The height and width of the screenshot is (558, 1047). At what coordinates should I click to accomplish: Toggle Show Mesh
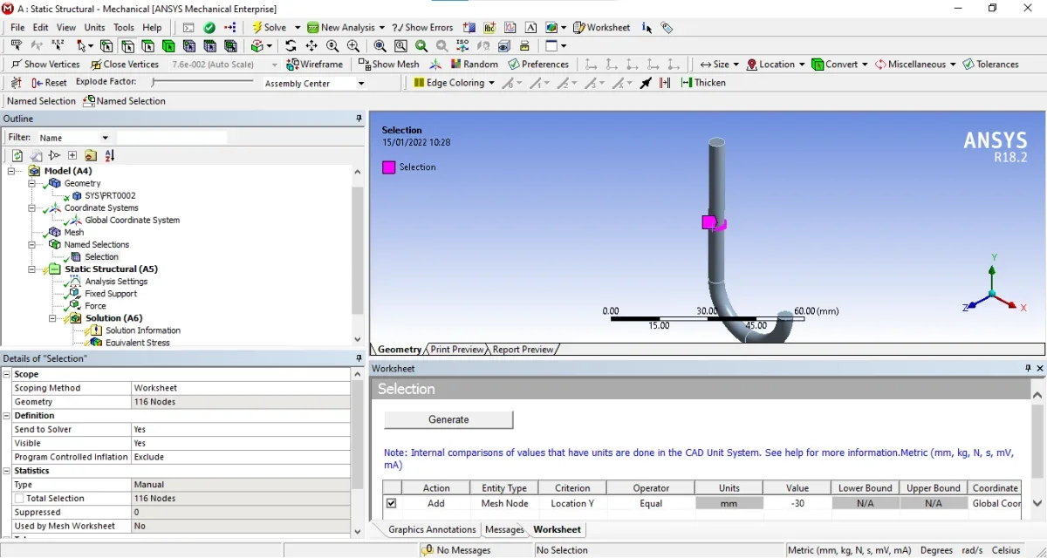tap(389, 65)
